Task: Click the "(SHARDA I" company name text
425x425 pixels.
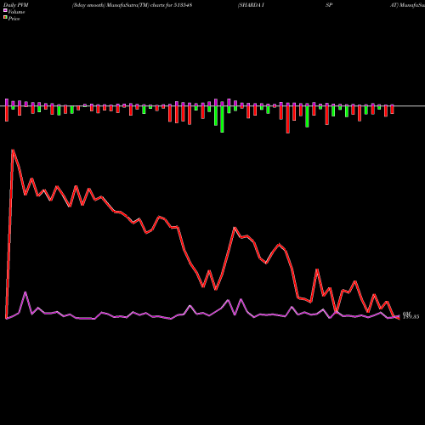Action: click(251, 5)
